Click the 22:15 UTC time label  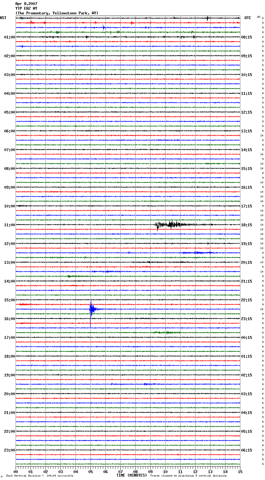[247, 300]
